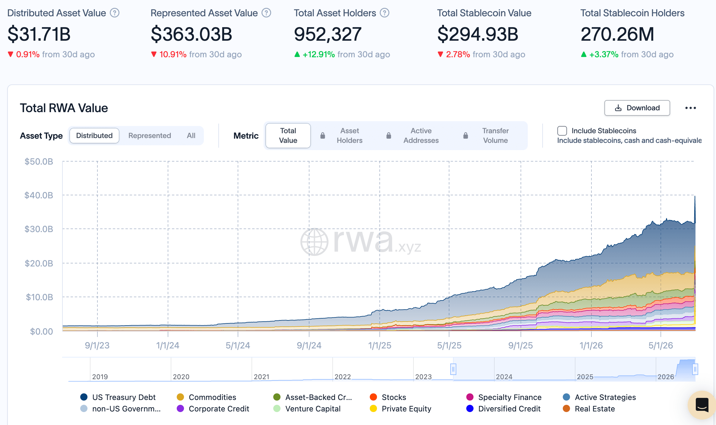The width and height of the screenshot is (716, 425).
Task: Hide the Stocks series via legend
Action: click(x=388, y=397)
